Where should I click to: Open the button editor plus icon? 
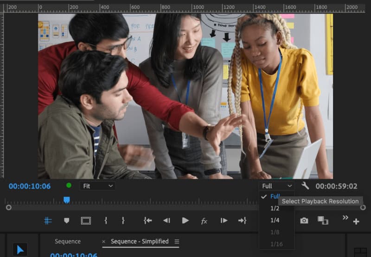356,222
